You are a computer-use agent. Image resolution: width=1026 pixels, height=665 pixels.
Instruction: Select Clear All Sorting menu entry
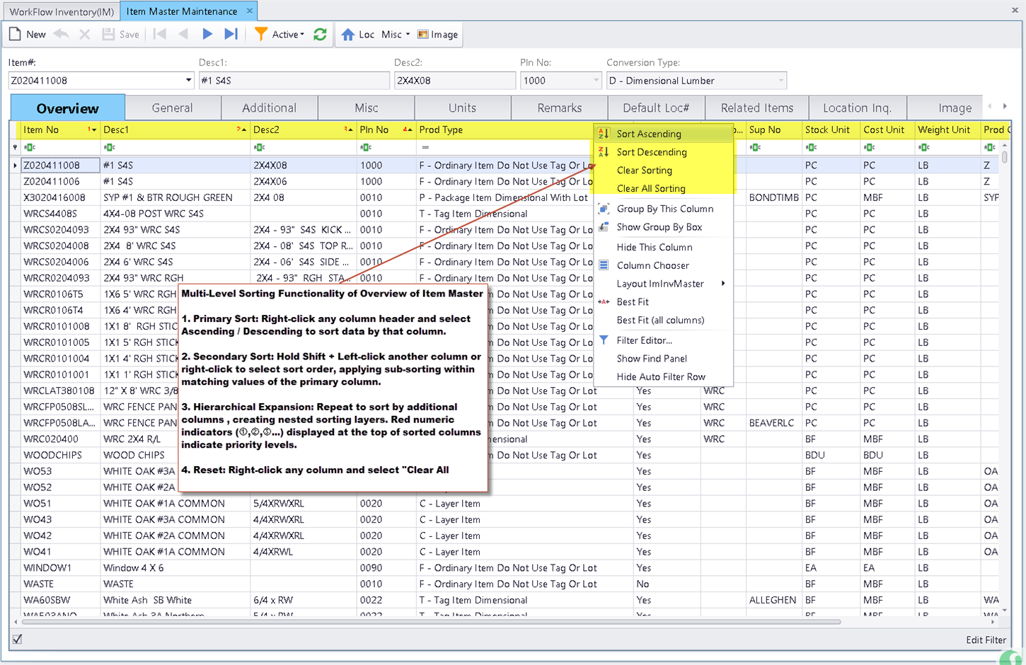tap(650, 189)
